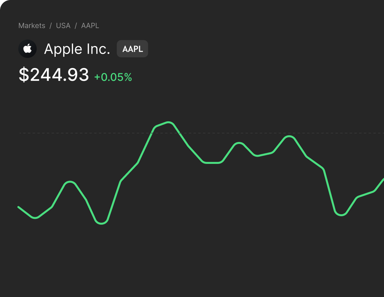Image resolution: width=384 pixels, height=297 pixels.
Task: Click the AAPL ticker badge
Action: click(x=132, y=49)
